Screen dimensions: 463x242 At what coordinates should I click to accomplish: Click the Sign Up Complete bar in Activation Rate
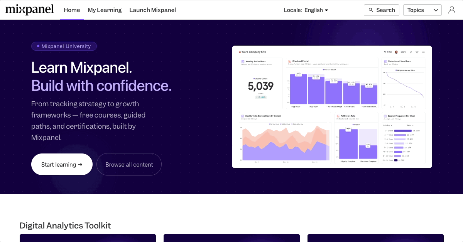348,144
